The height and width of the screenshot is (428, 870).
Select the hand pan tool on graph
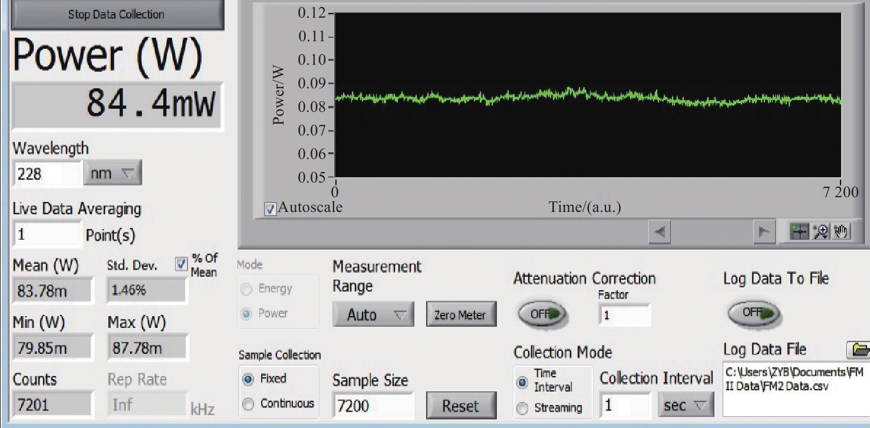(839, 232)
